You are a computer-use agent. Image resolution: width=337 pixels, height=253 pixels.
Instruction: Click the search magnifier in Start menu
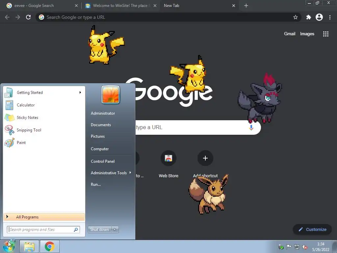(76, 230)
